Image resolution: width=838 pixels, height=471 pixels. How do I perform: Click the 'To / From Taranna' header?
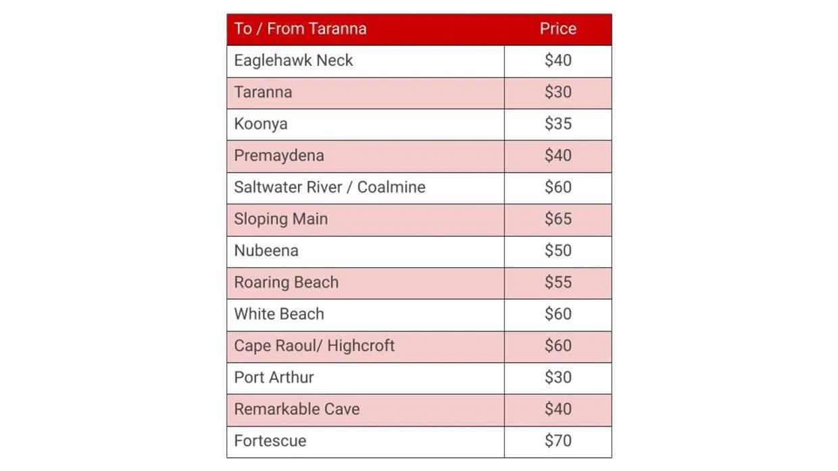coord(300,29)
